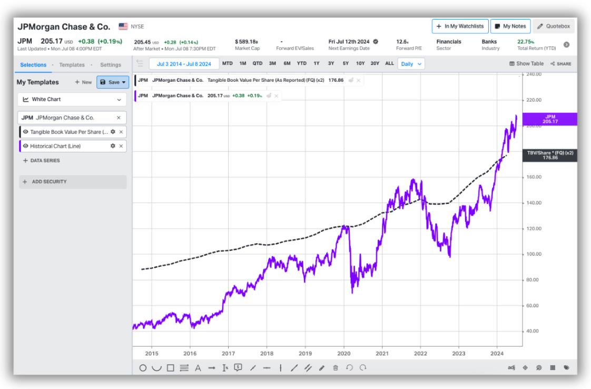This screenshot has height=389, width=591.
Task: Toggle the adj price adjustment button
Action: [x=511, y=367]
